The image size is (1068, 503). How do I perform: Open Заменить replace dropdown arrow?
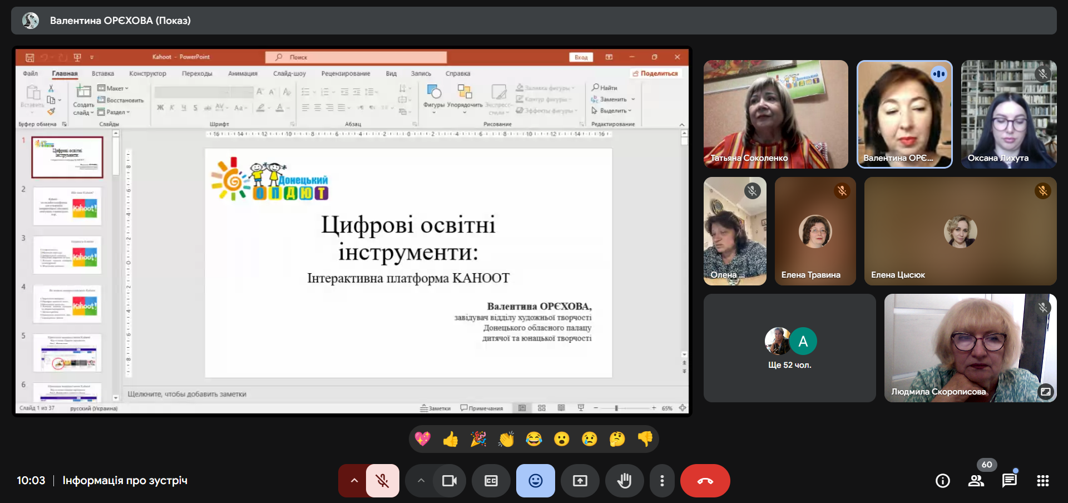(x=633, y=99)
